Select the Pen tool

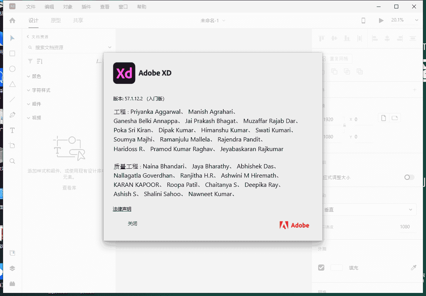click(x=12, y=115)
